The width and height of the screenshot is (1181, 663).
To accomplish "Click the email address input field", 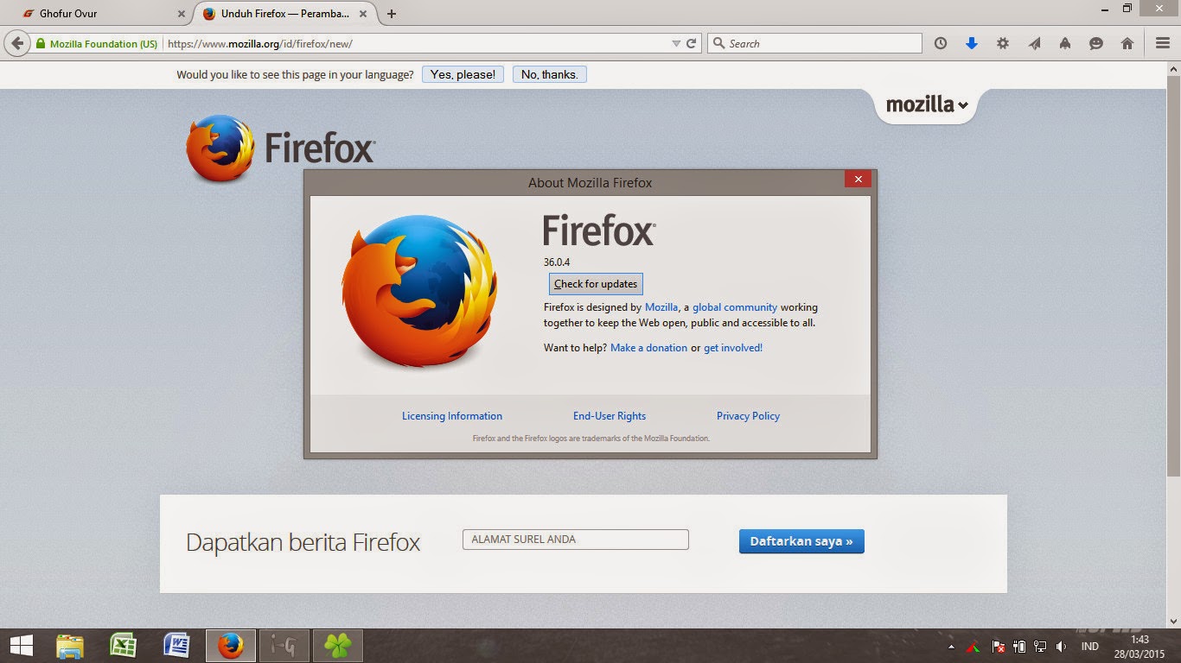I will click(x=575, y=539).
